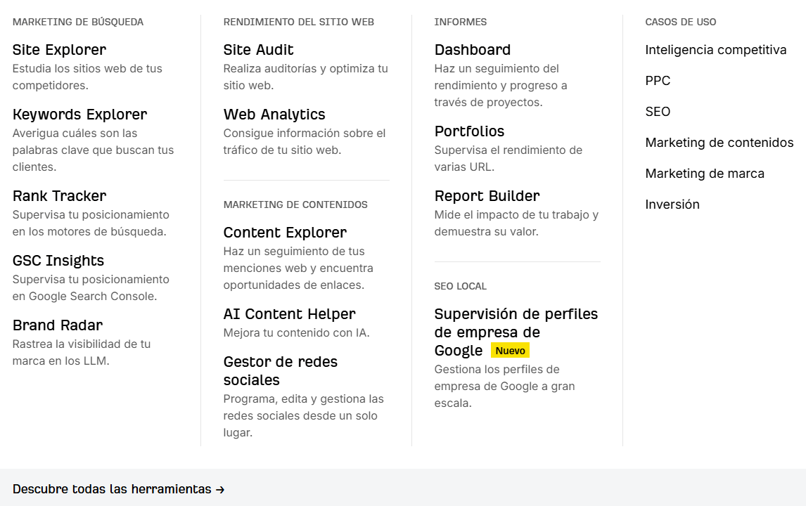Open Marketing de contenidos use case
Viewport: 806px width, 506px height.
[719, 143]
